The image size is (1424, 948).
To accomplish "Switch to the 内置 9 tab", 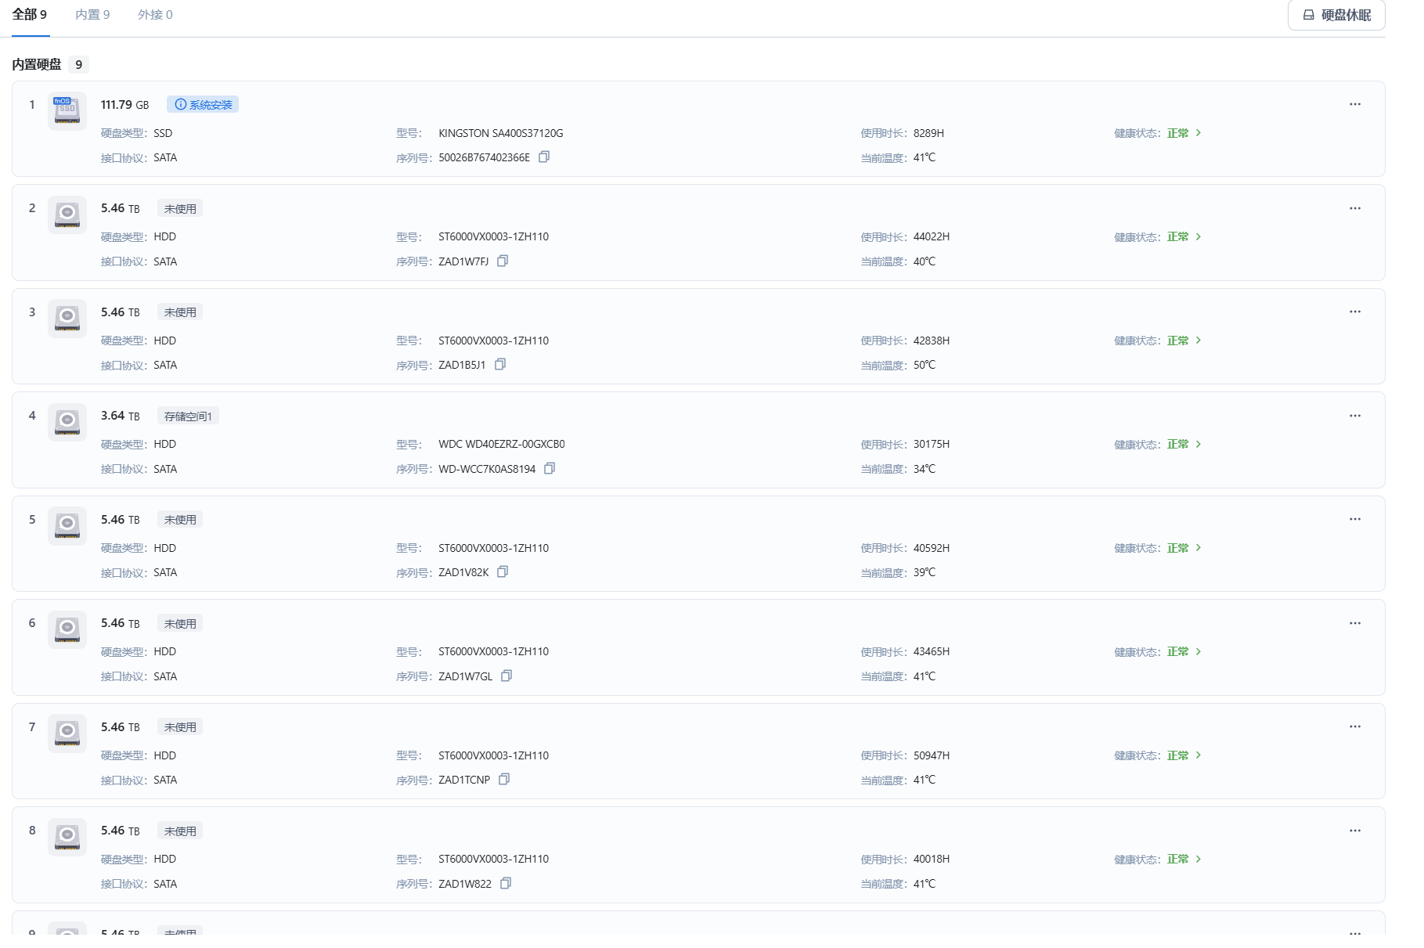I will (x=92, y=15).
